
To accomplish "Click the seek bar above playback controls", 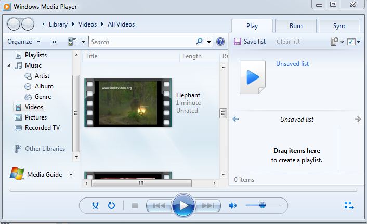I will pyautogui.click(x=183, y=191).
